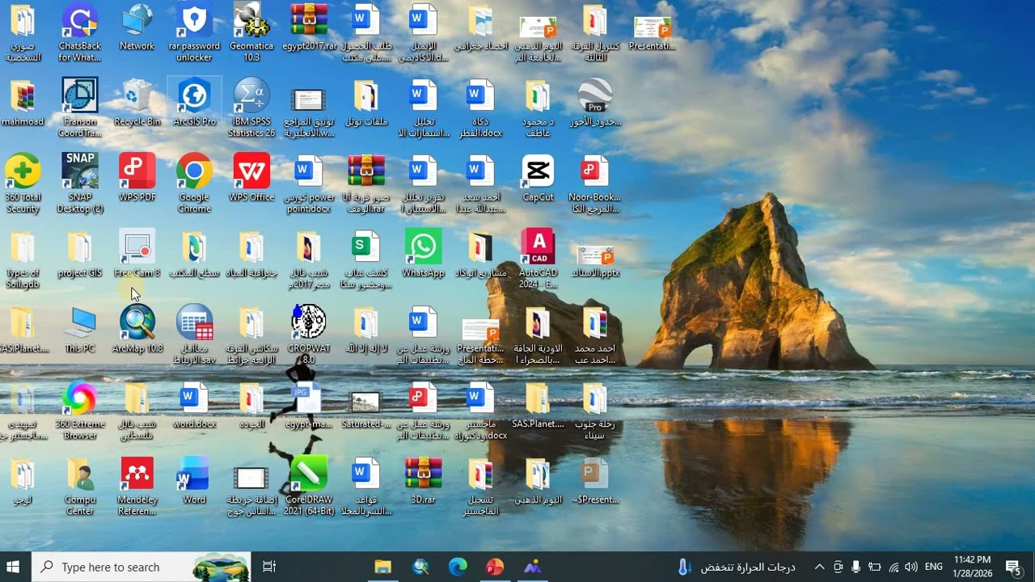The image size is (1035, 582).
Task: Open network Wi-Fi settings tray icon
Action: (x=893, y=567)
